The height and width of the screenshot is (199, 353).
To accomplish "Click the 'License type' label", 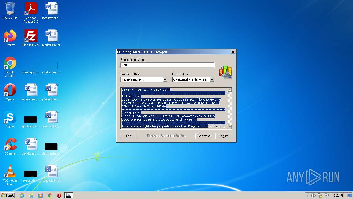I will (180, 74).
